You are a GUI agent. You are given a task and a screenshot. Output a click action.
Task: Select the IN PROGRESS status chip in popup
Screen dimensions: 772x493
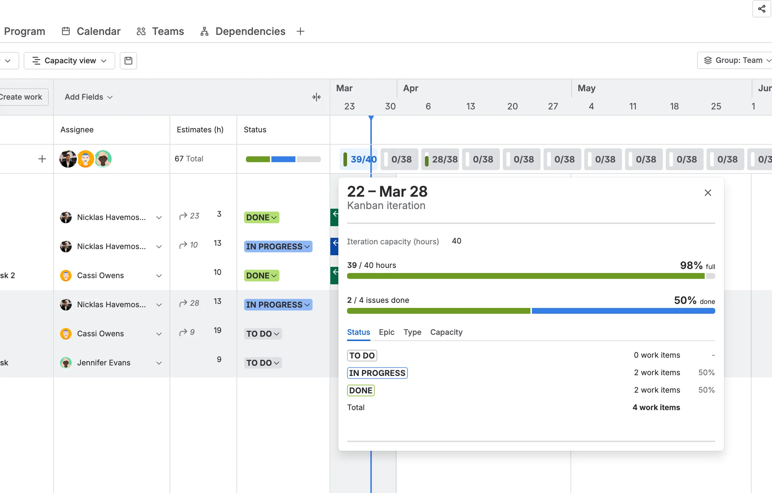[377, 373]
